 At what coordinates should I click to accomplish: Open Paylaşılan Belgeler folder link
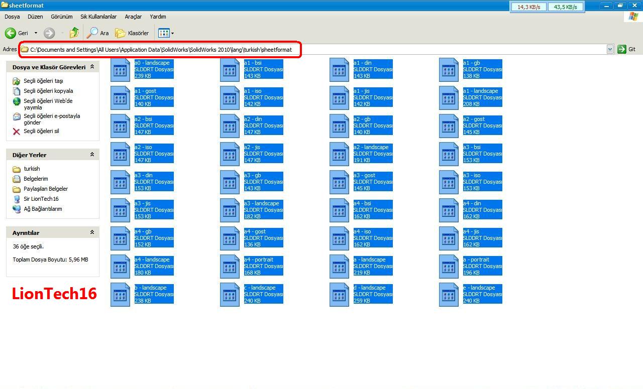(46, 189)
